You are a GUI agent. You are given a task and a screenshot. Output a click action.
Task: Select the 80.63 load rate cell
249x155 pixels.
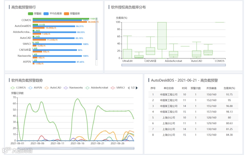[x=229, y=123]
